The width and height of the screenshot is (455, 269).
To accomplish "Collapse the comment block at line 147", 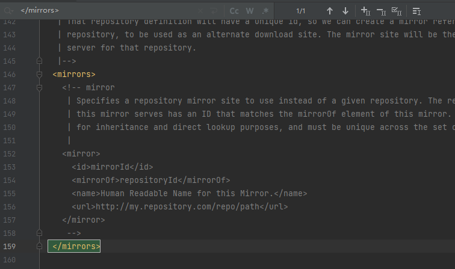I will click(x=40, y=87).
